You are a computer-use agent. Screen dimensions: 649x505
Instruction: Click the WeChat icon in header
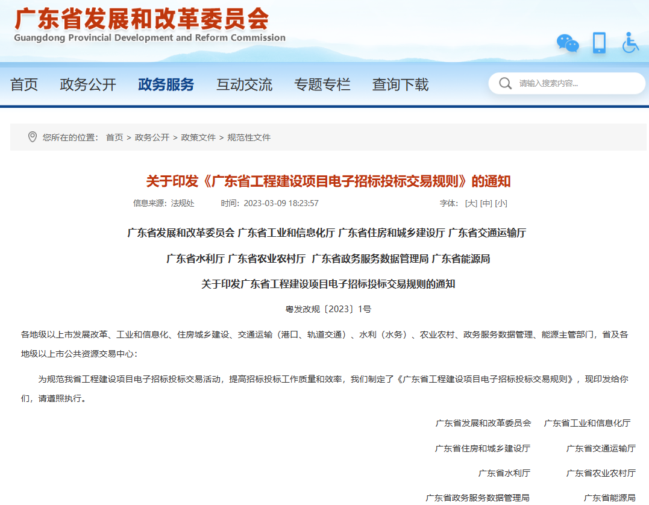567,43
